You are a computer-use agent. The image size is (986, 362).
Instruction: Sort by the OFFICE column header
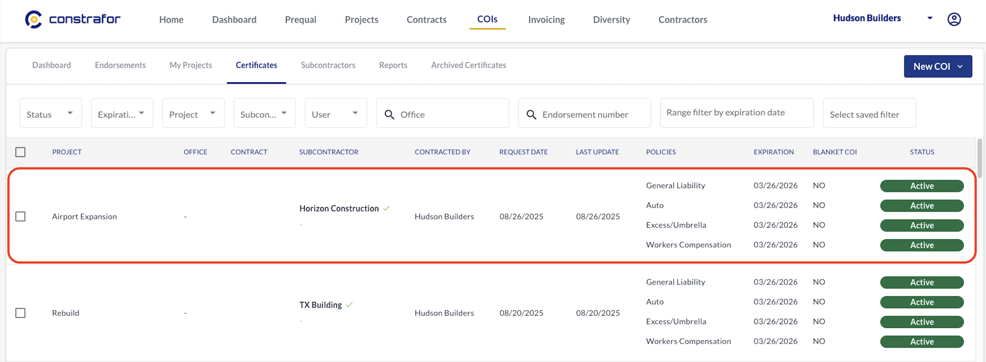point(195,152)
